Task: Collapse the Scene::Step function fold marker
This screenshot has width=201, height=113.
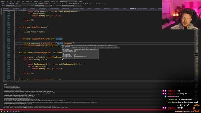Action: (14, 27)
